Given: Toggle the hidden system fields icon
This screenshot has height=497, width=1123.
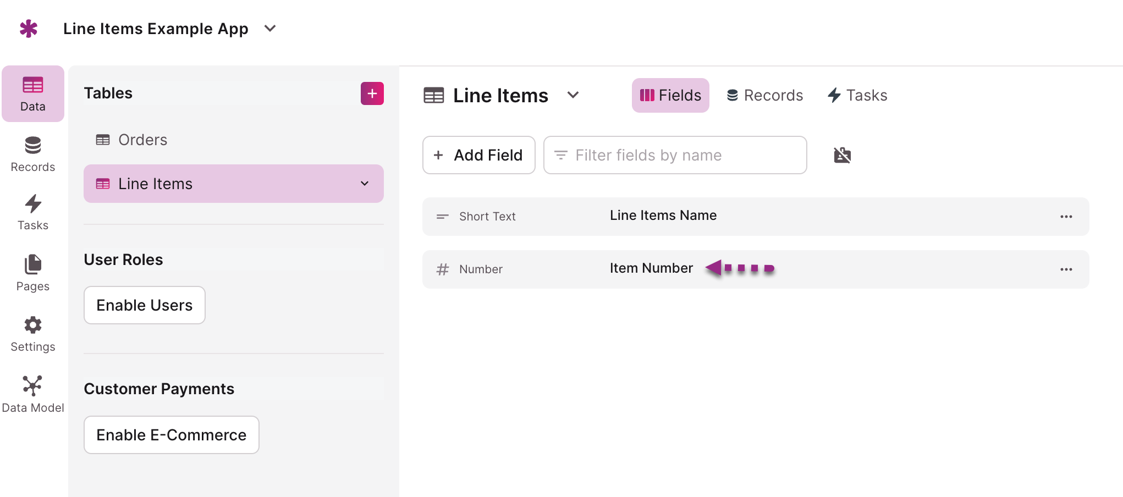Looking at the screenshot, I should pos(842,156).
